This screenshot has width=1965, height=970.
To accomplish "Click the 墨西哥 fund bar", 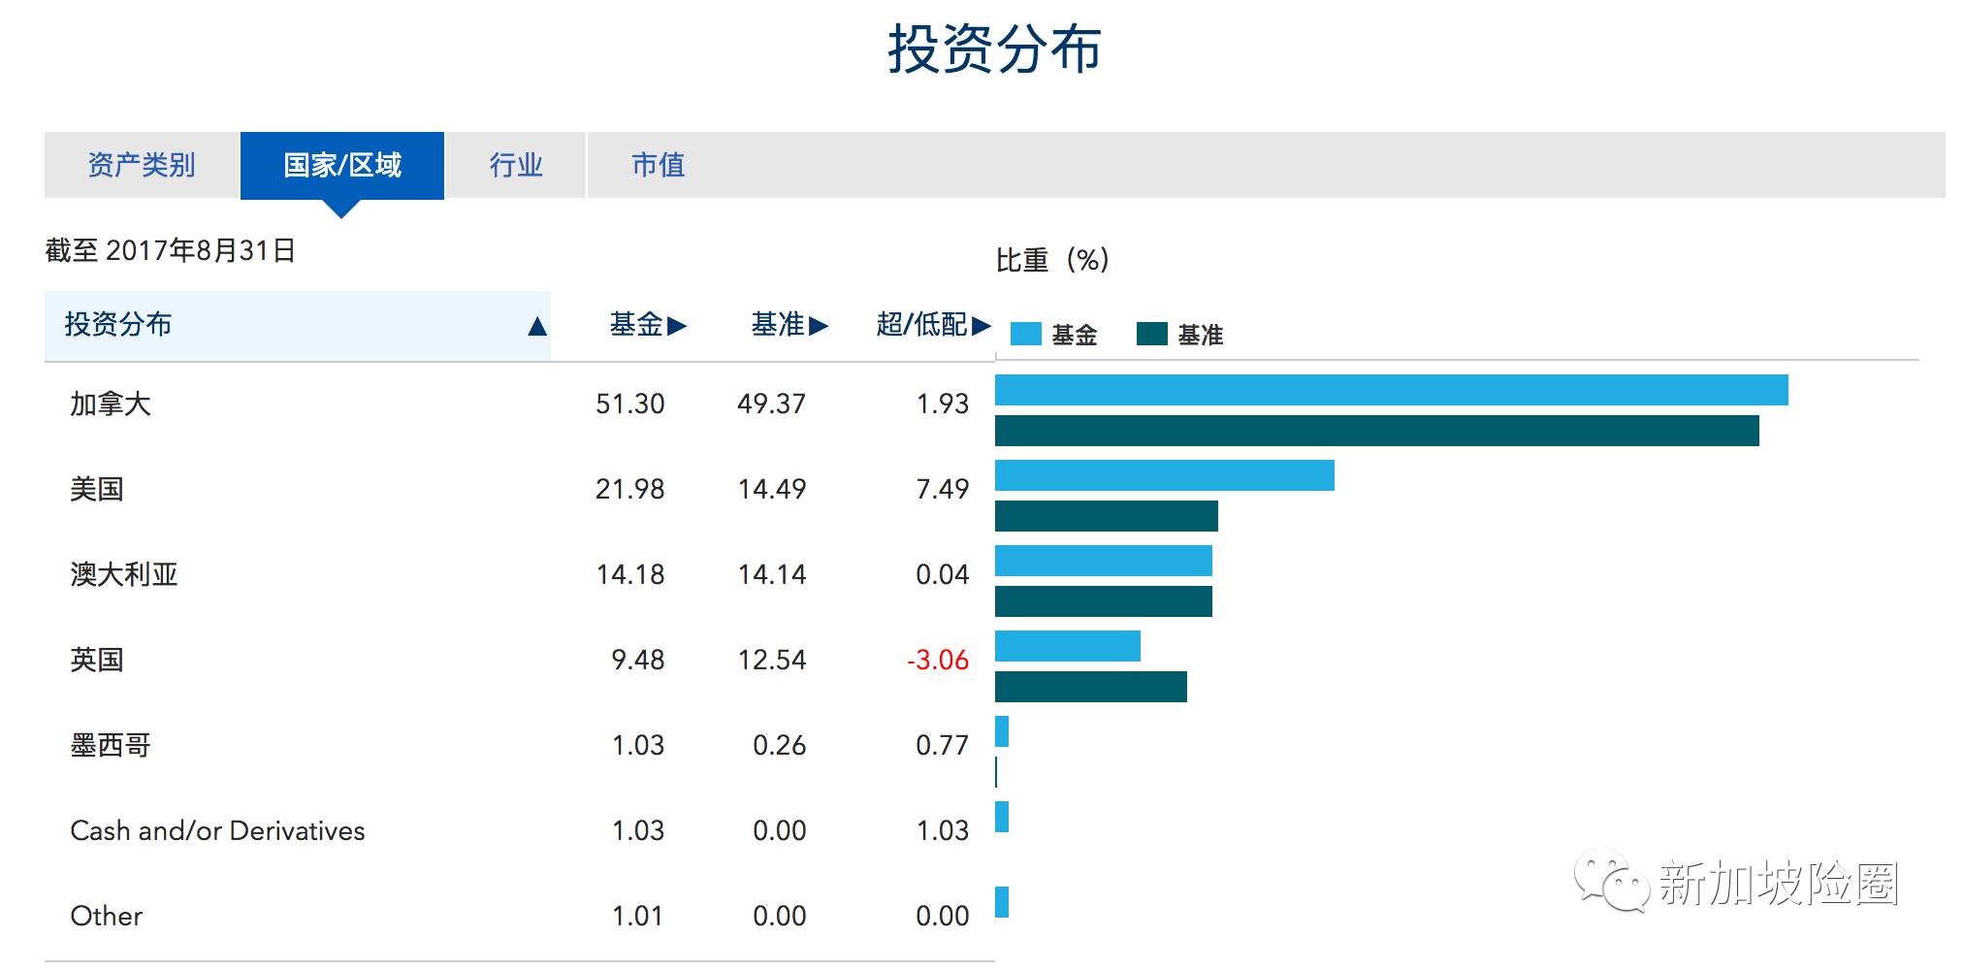I will click(x=1002, y=731).
